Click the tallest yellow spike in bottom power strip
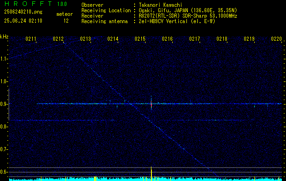The width and height of the screenshot is (286, 181). click(x=151, y=174)
